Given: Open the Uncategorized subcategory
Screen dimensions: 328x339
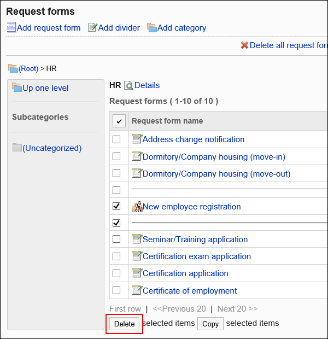Looking at the screenshot, I should (x=52, y=148).
